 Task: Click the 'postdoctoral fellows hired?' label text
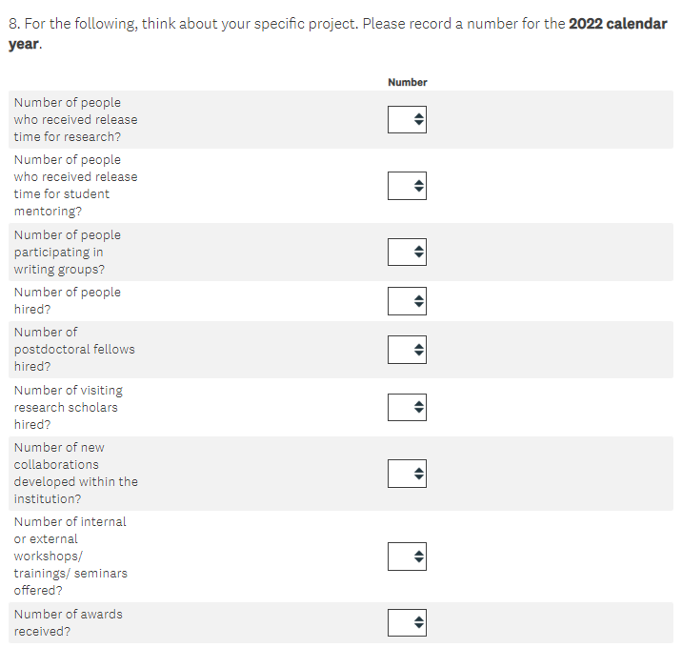[74, 349]
